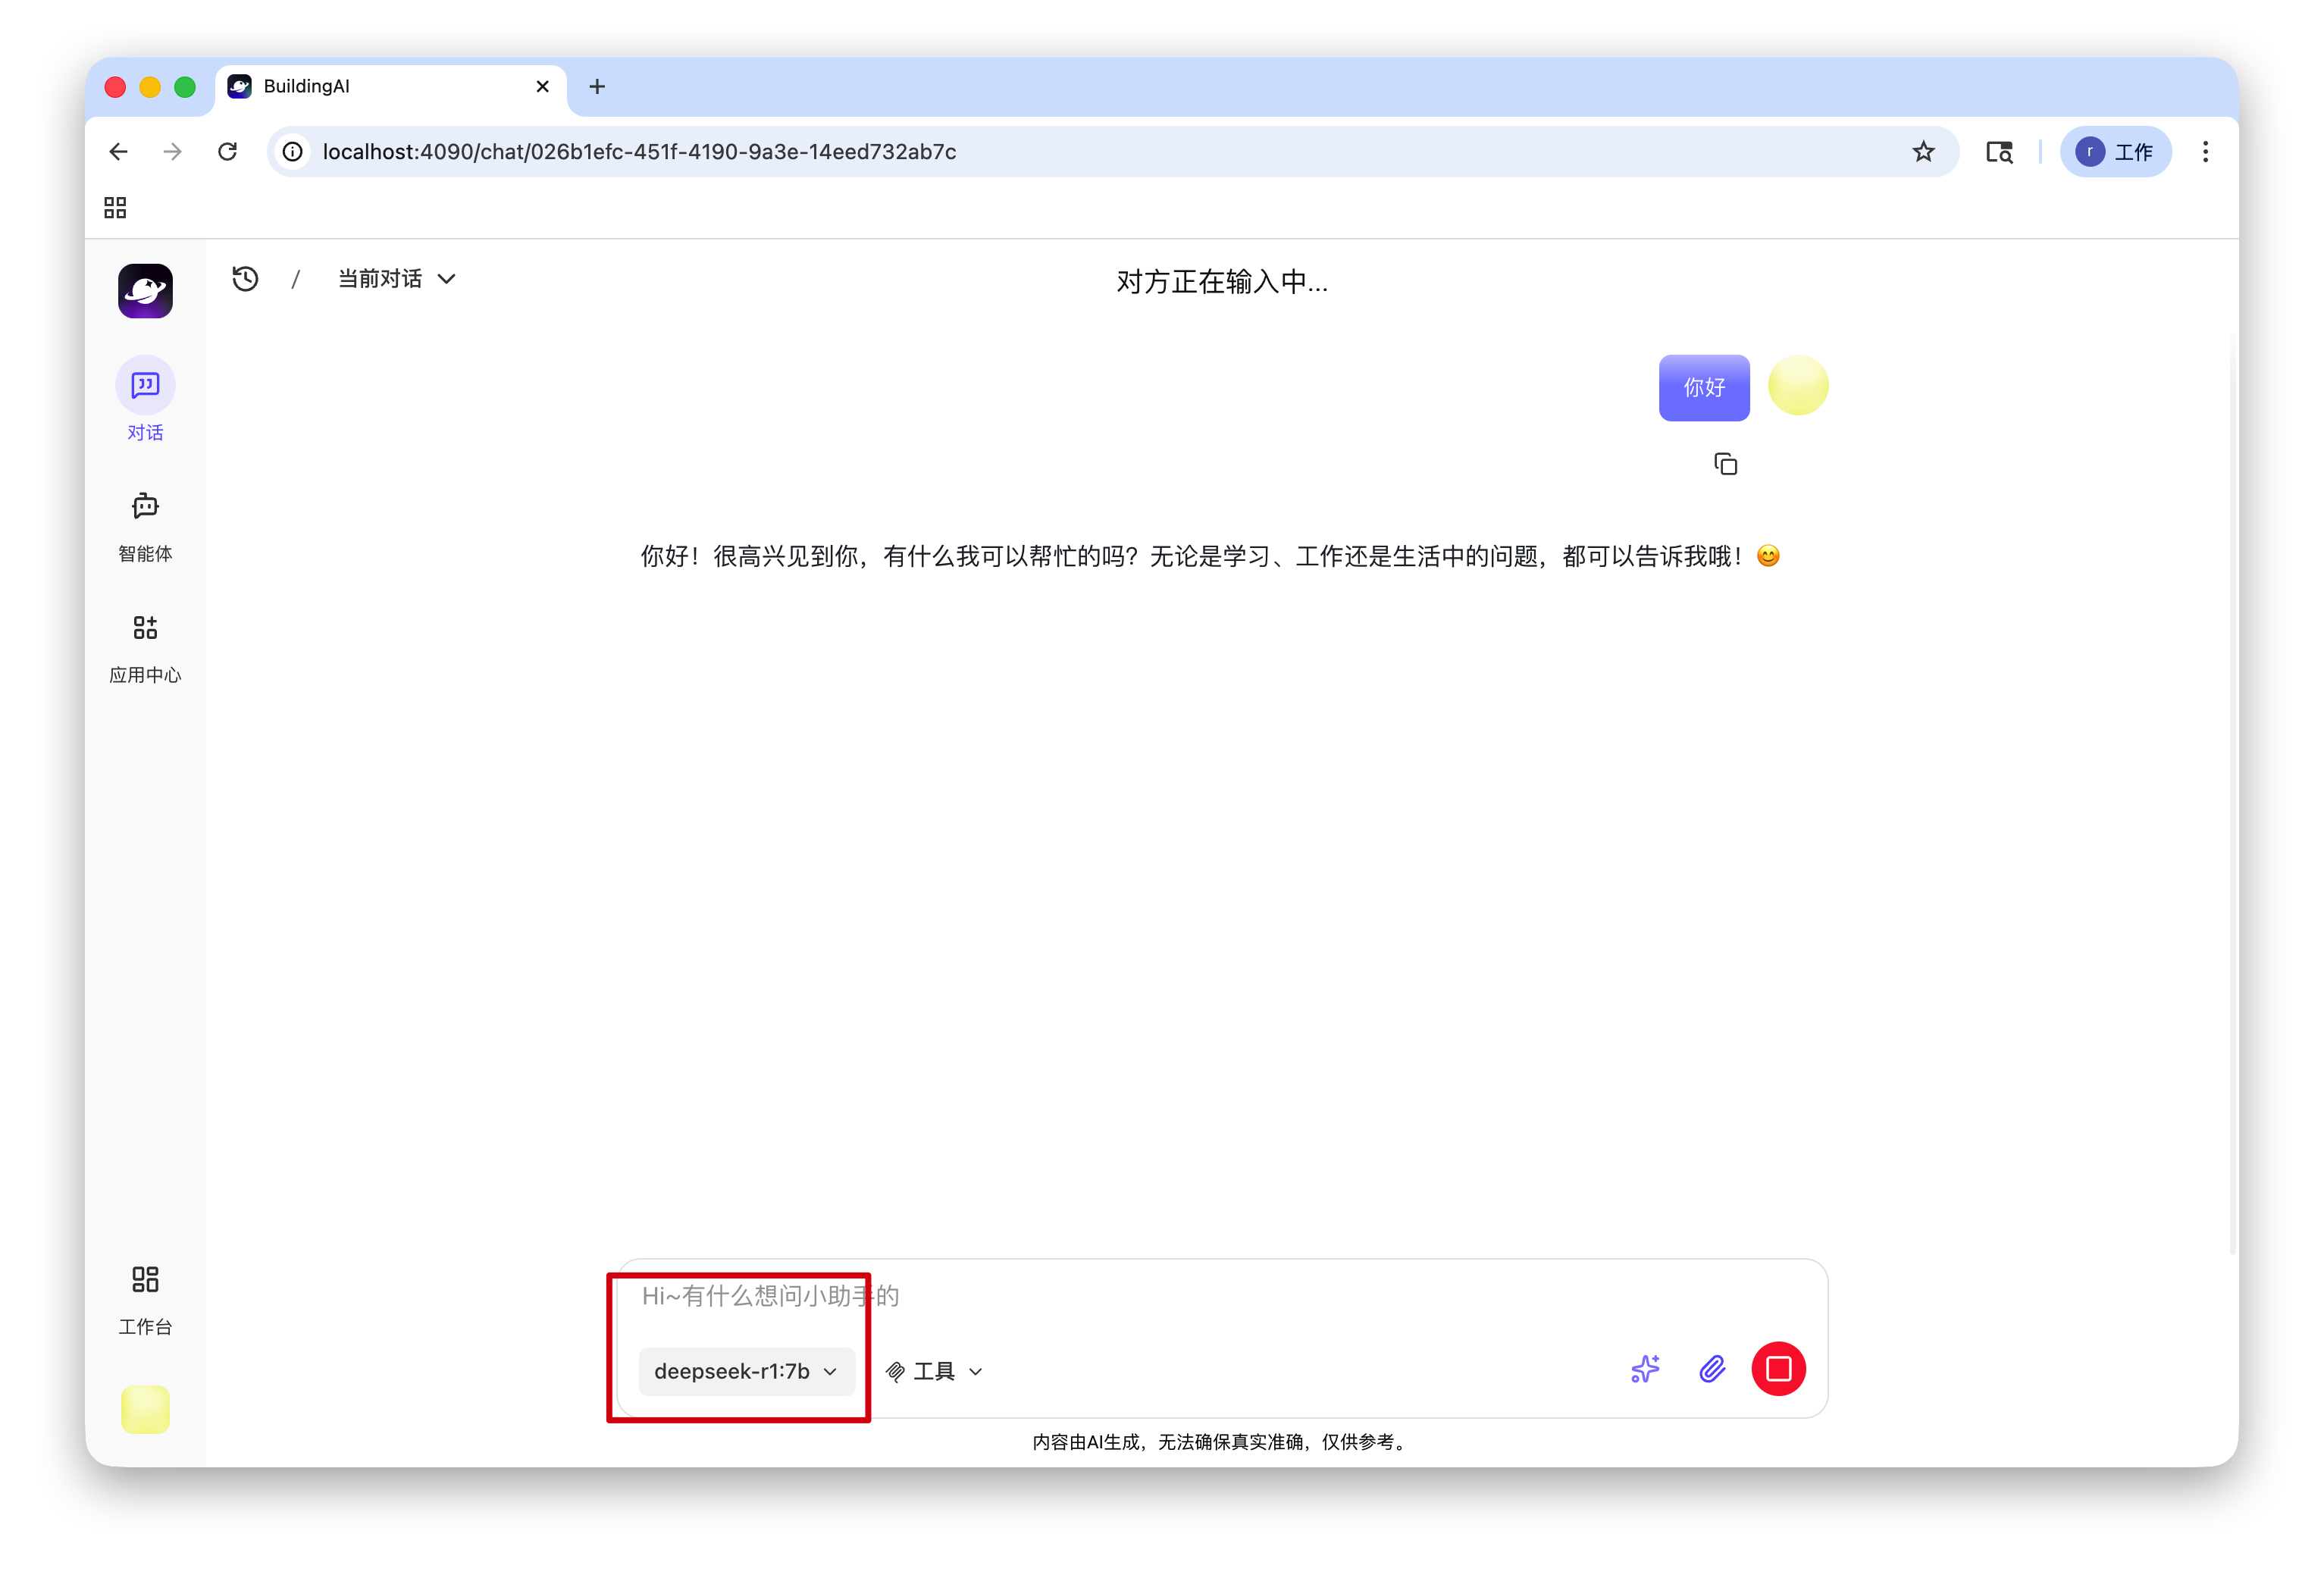Screen dimensions: 2324x1581
Task: Open the BuildingAI logo home icon
Action: click(145, 291)
